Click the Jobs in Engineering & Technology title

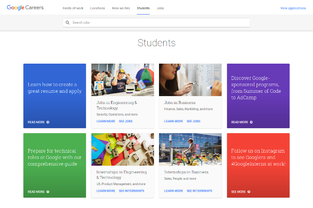pos(117,105)
